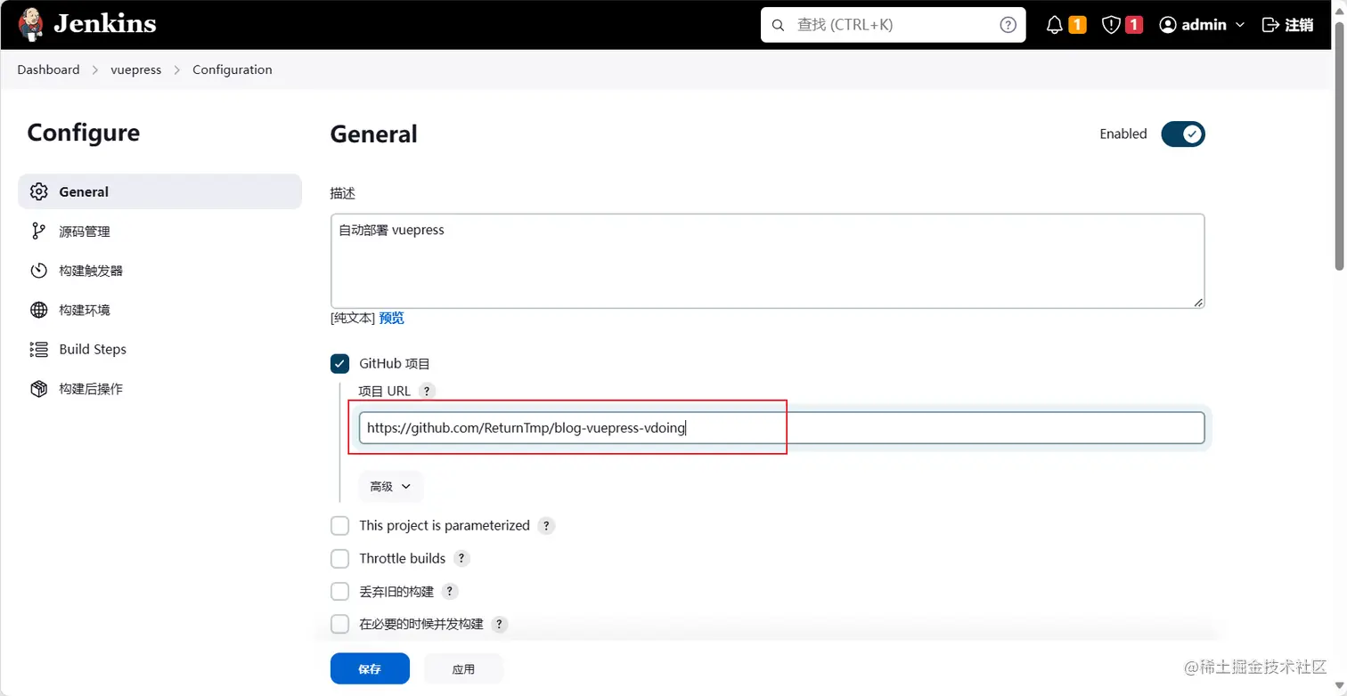The width and height of the screenshot is (1347, 696).
Task: Open help for 项目 URL
Action: click(427, 391)
